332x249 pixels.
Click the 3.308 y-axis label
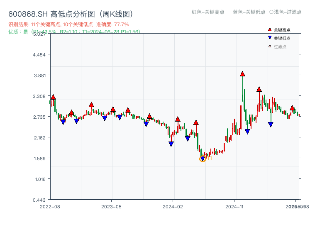click(x=39, y=96)
